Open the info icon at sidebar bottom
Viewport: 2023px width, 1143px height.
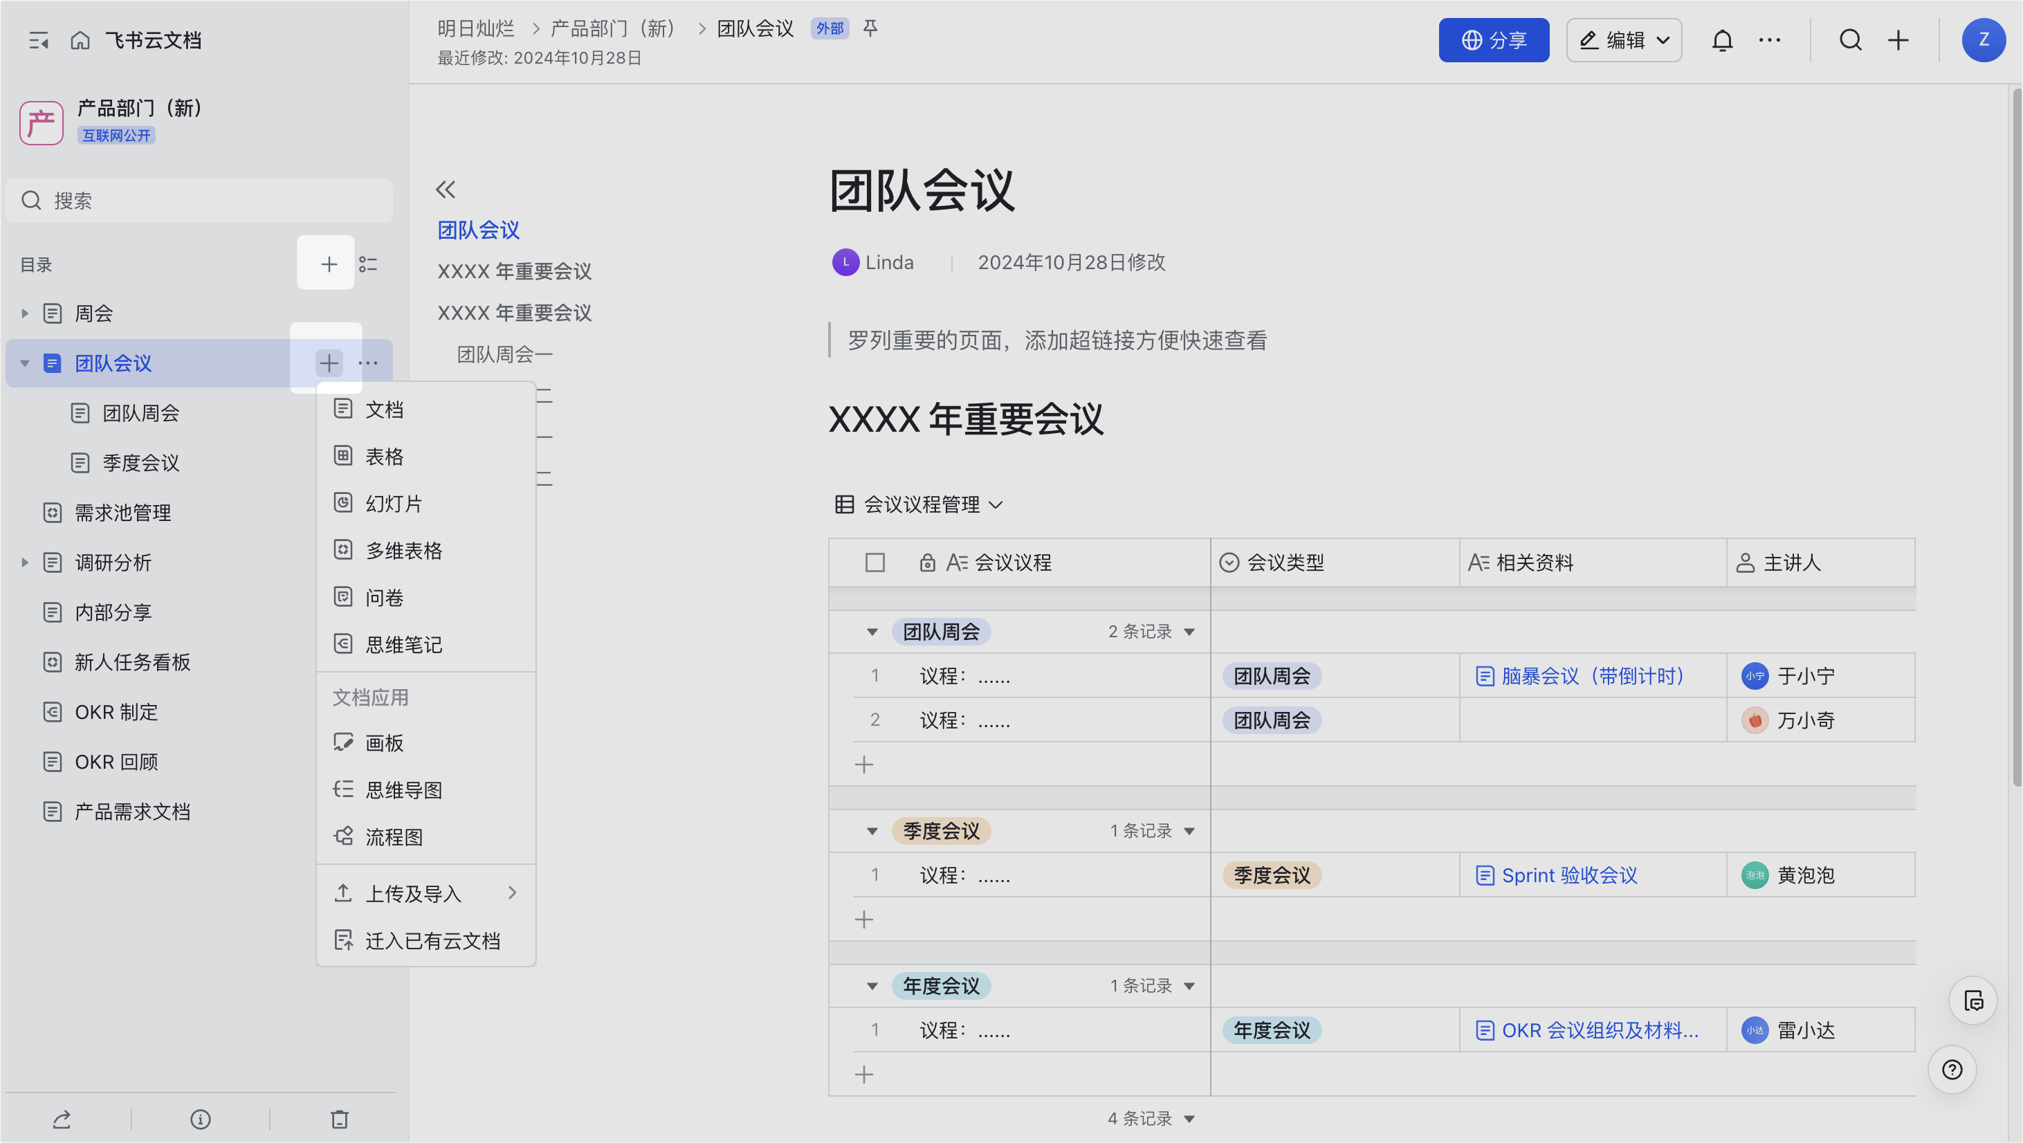pyautogui.click(x=200, y=1119)
